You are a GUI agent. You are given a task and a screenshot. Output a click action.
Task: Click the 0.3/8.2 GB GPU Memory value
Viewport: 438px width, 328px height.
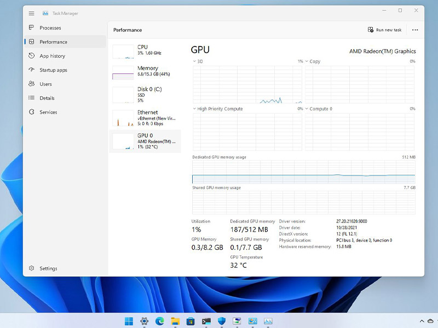[x=208, y=248]
